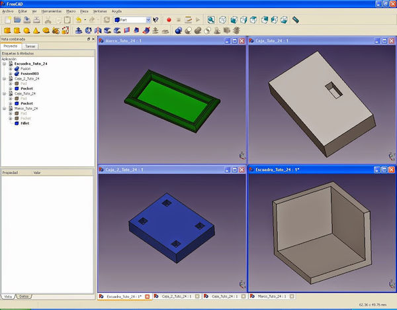
Task: Expand the Fusion item in the tree
Action: click(x=10, y=68)
